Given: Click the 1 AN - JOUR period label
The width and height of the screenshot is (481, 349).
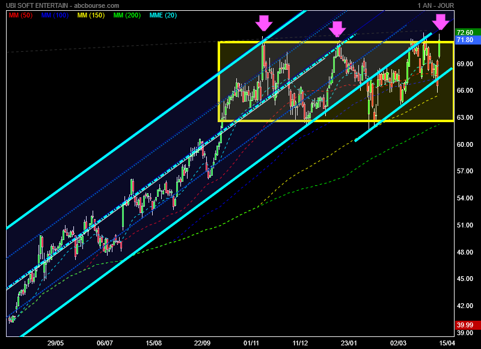Looking at the screenshot, I should (x=435, y=5).
